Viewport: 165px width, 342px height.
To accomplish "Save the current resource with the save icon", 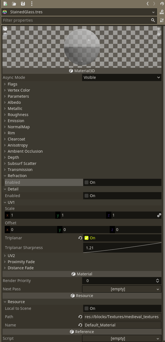I will click(23, 3).
